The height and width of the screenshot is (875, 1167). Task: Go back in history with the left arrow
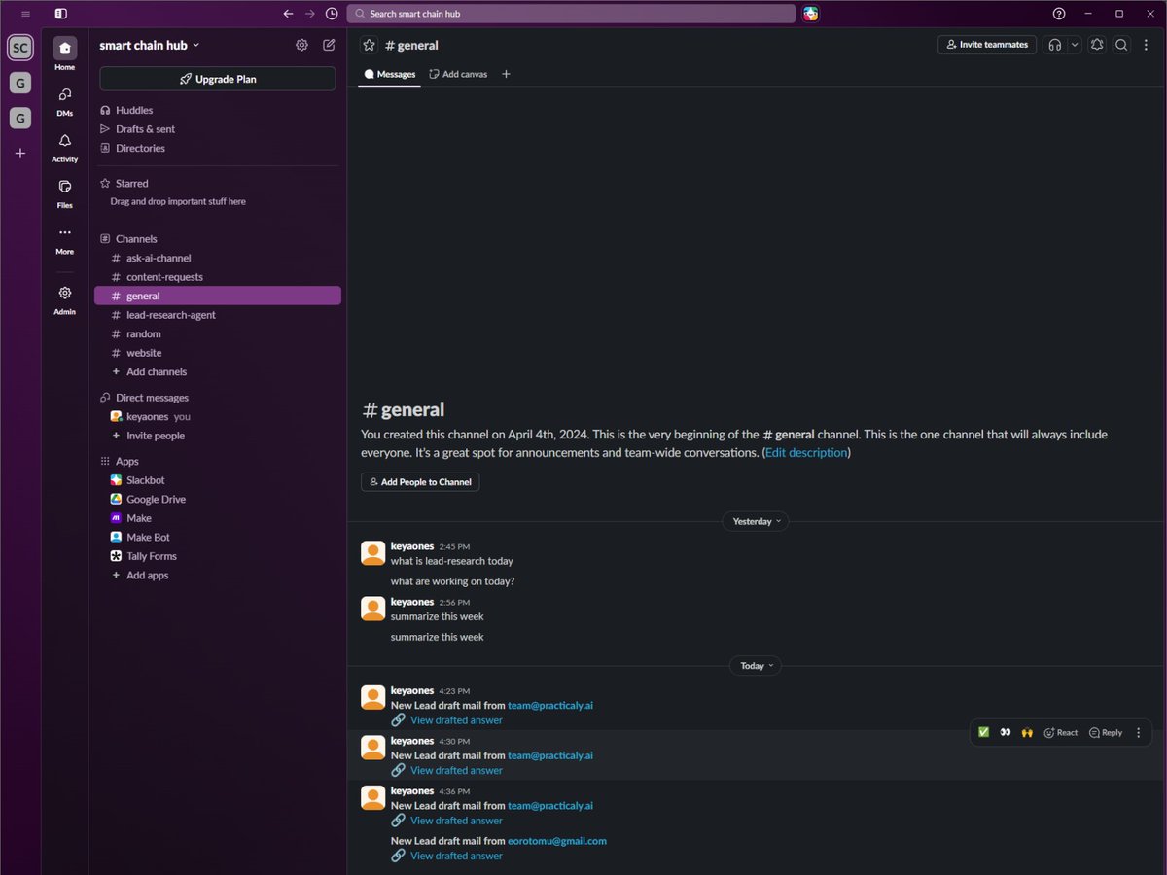click(x=288, y=14)
